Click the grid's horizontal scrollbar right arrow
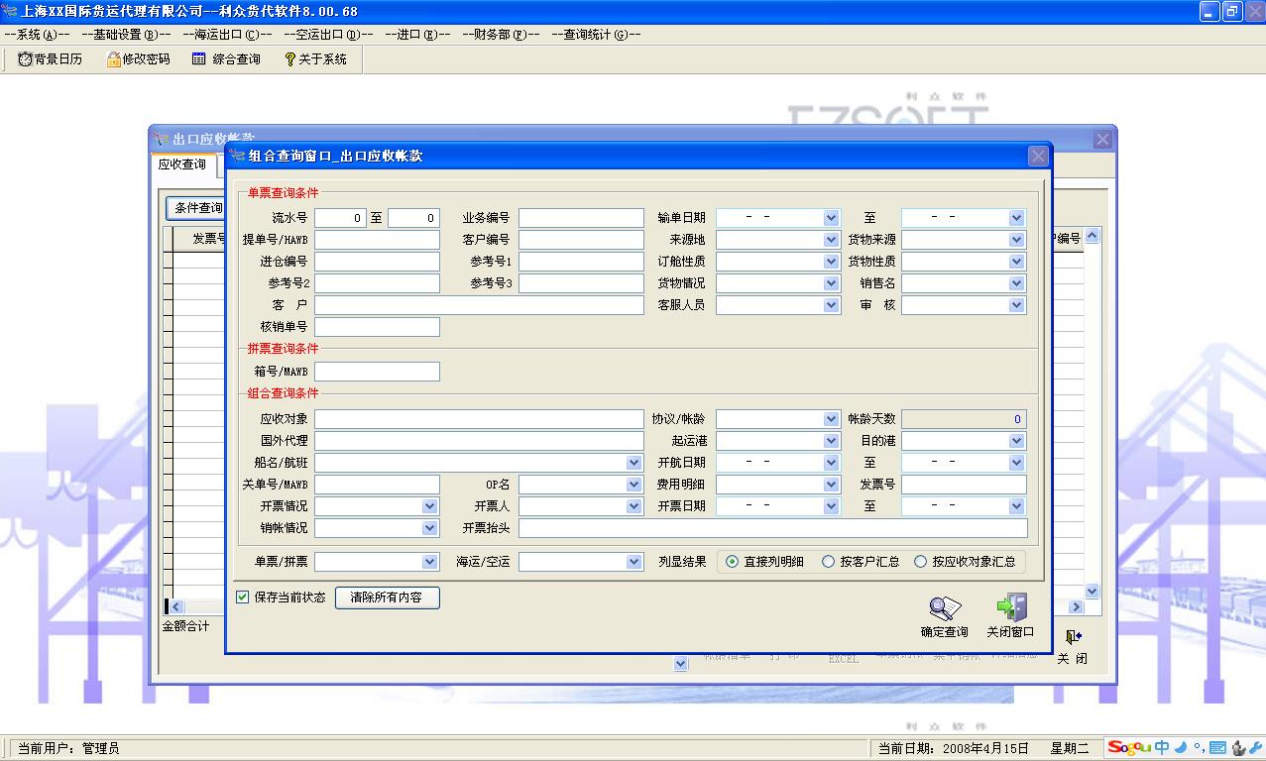This screenshot has height=761, width=1266. pos(1076,606)
